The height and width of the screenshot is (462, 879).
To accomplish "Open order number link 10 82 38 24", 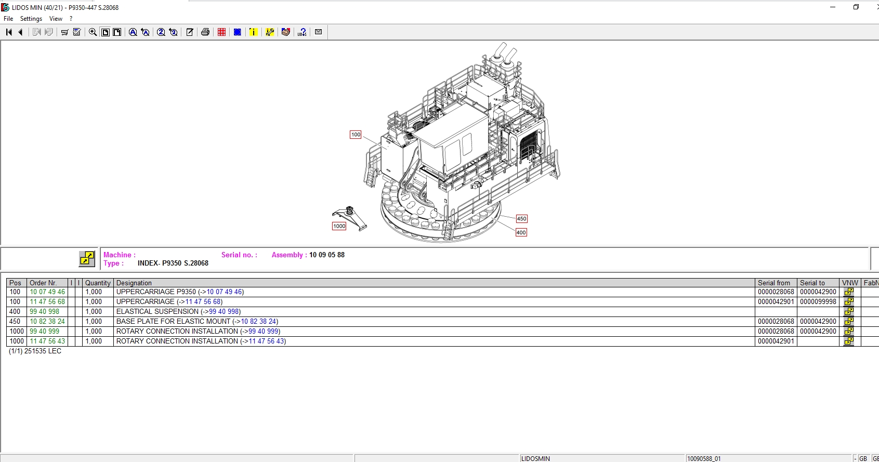I will (x=47, y=322).
